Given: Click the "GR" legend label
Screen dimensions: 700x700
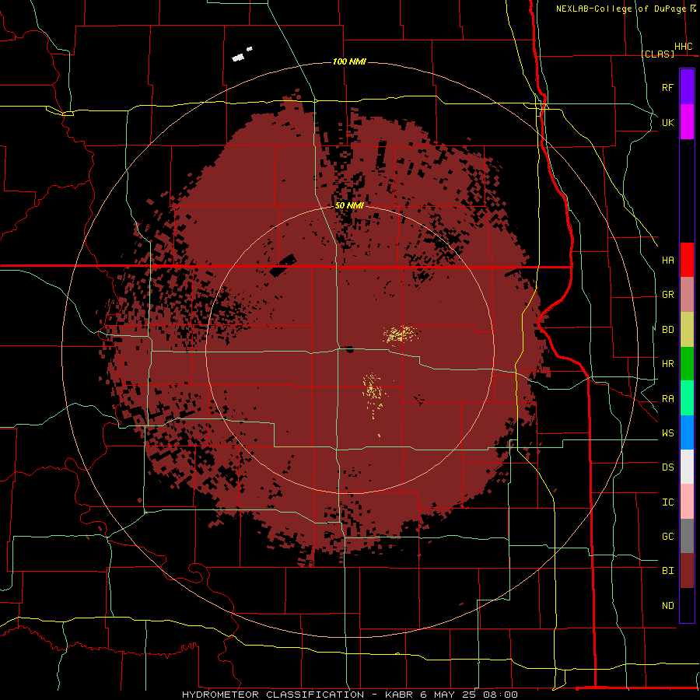Looking at the screenshot, I should click(x=667, y=295).
